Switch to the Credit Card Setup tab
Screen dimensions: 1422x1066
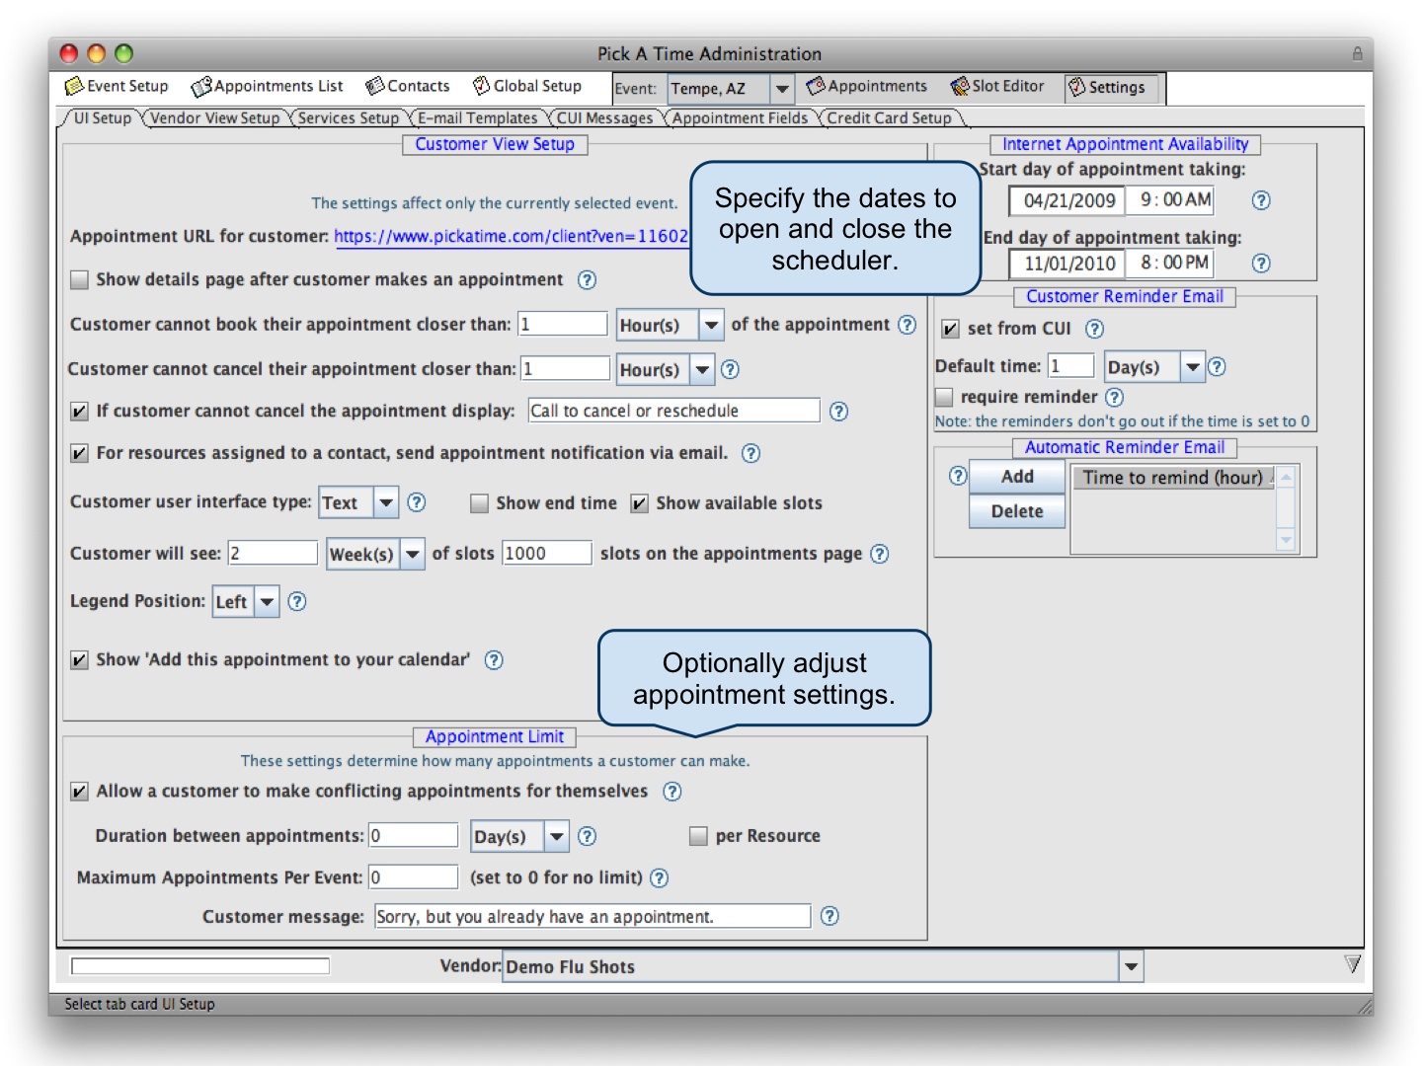[889, 118]
